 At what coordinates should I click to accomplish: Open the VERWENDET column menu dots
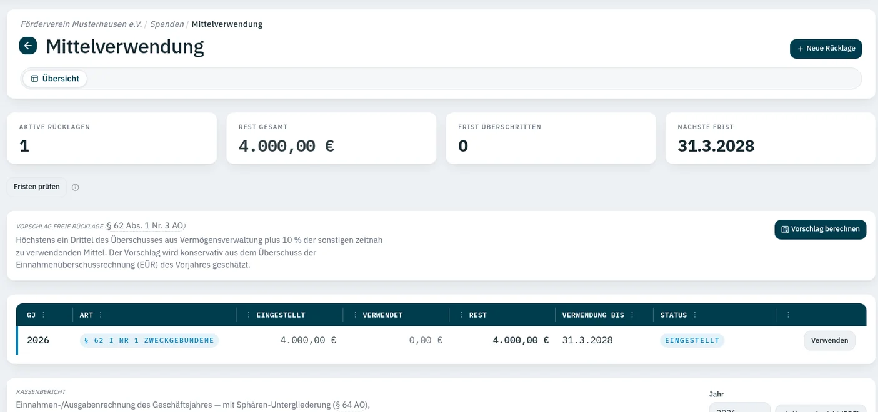click(356, 315)
